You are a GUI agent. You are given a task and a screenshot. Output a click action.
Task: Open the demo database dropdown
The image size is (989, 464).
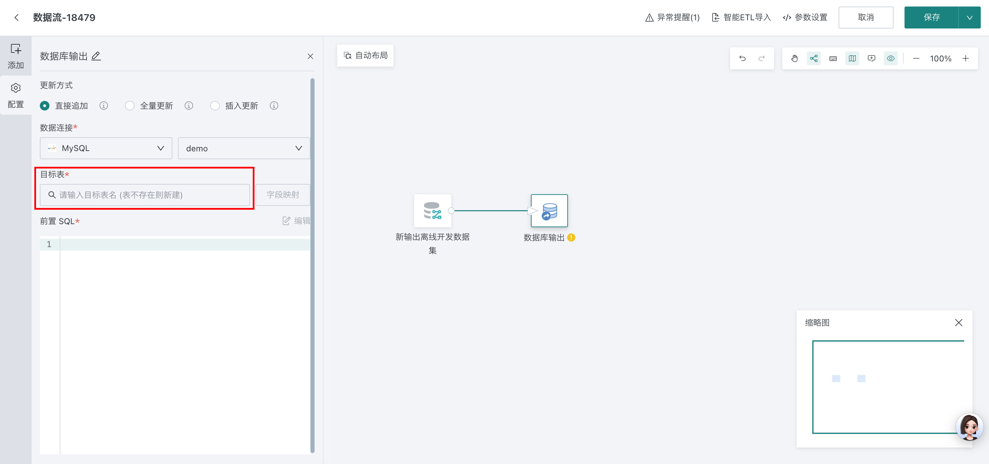point(244,148)
